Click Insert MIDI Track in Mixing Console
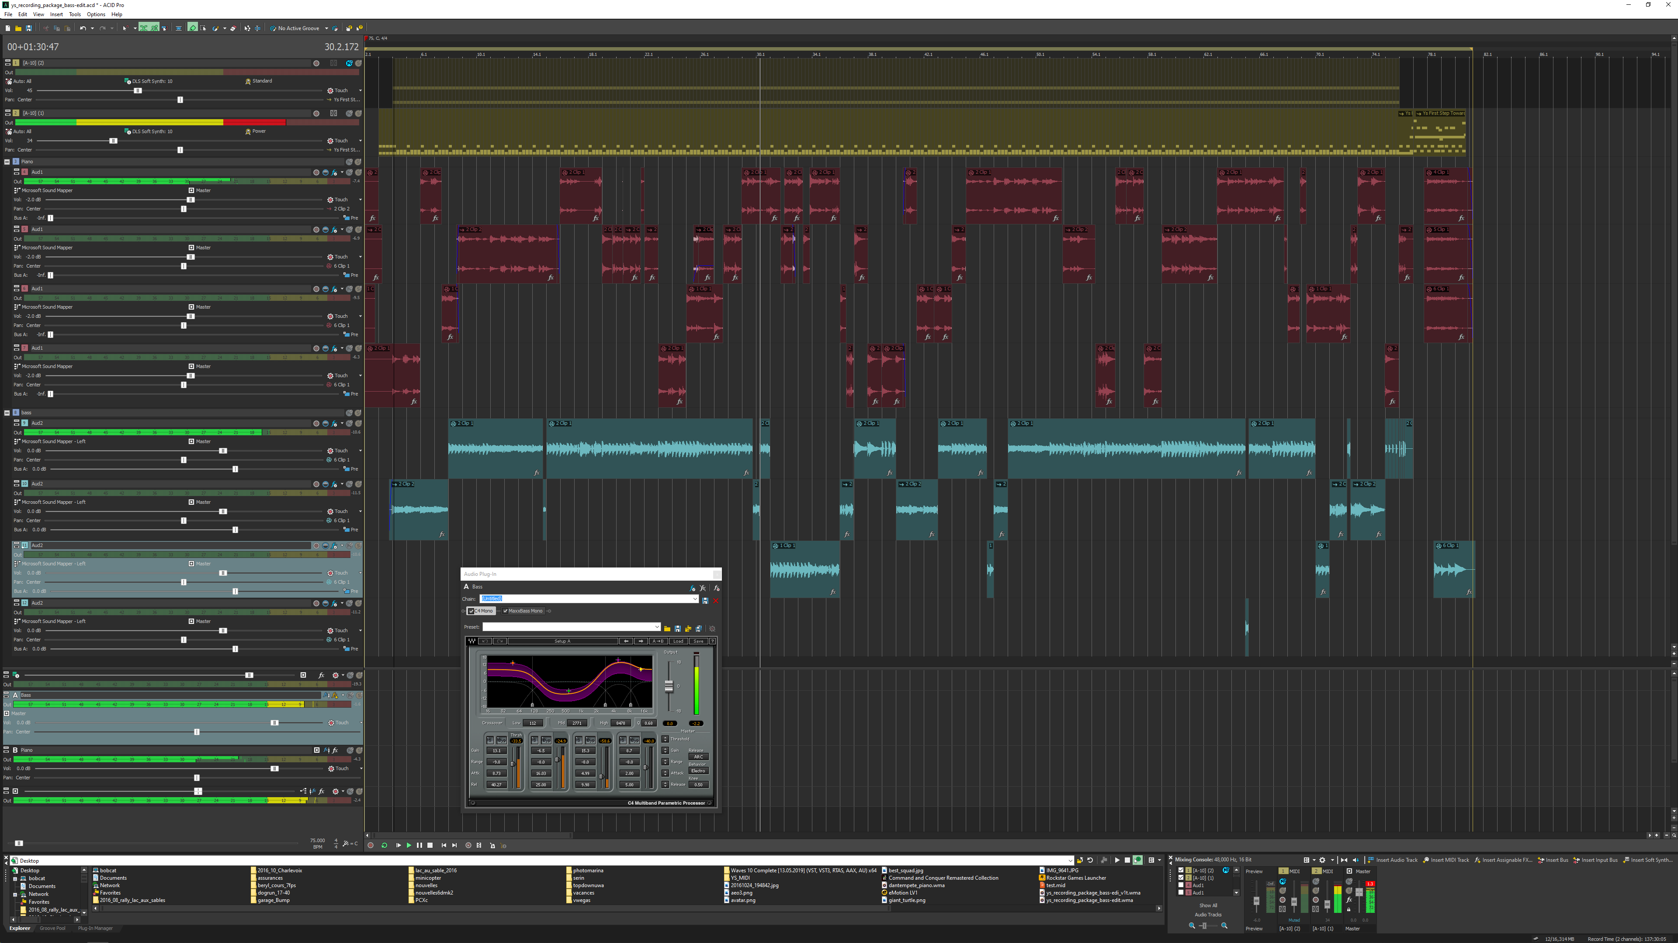The image size is (1678, 943). pyautogui.click(x=1446, y=860)
